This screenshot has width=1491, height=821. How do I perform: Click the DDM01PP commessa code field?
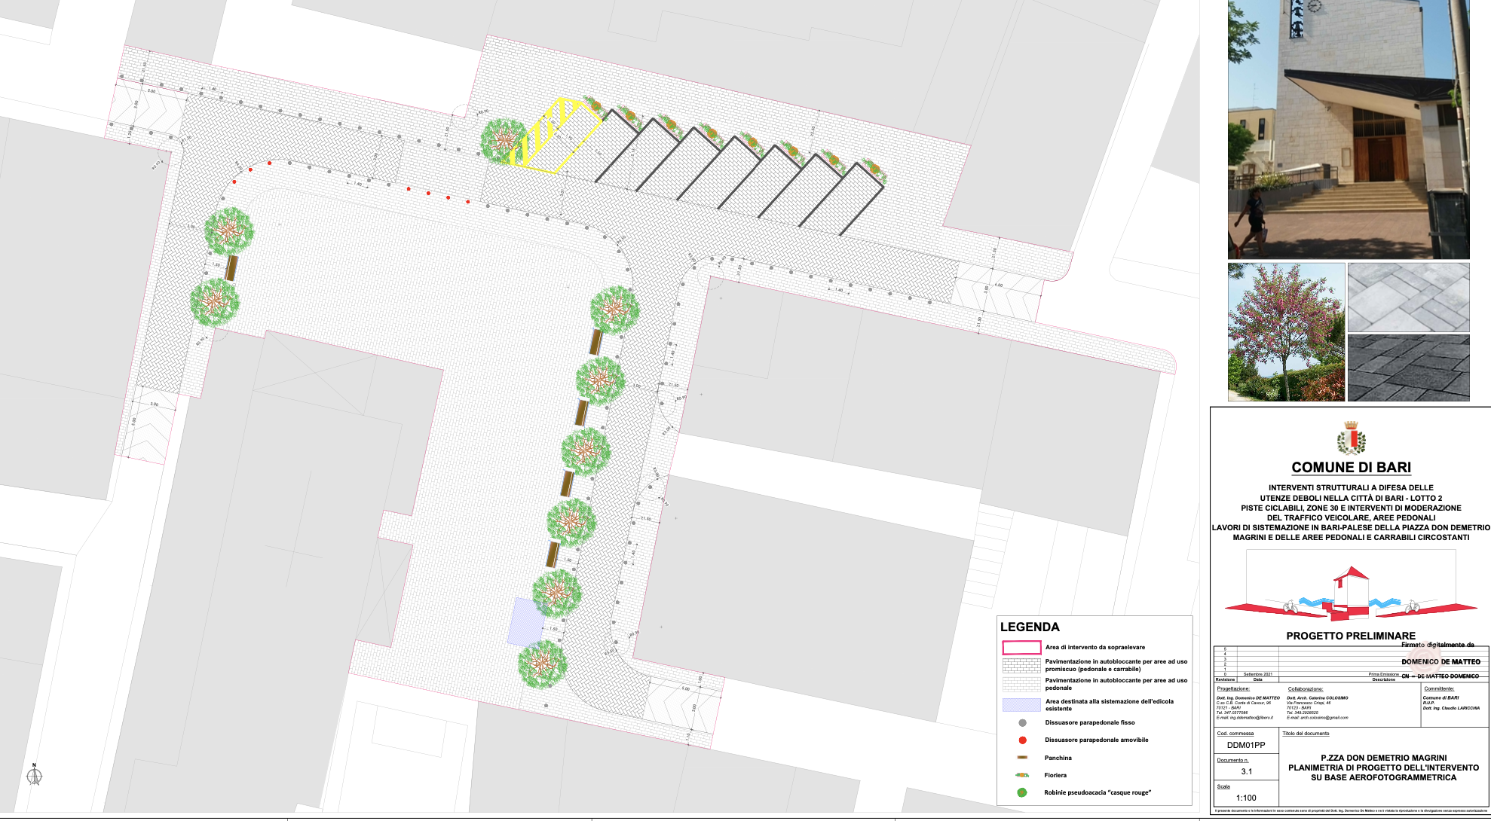click(x=1246, y=745)
